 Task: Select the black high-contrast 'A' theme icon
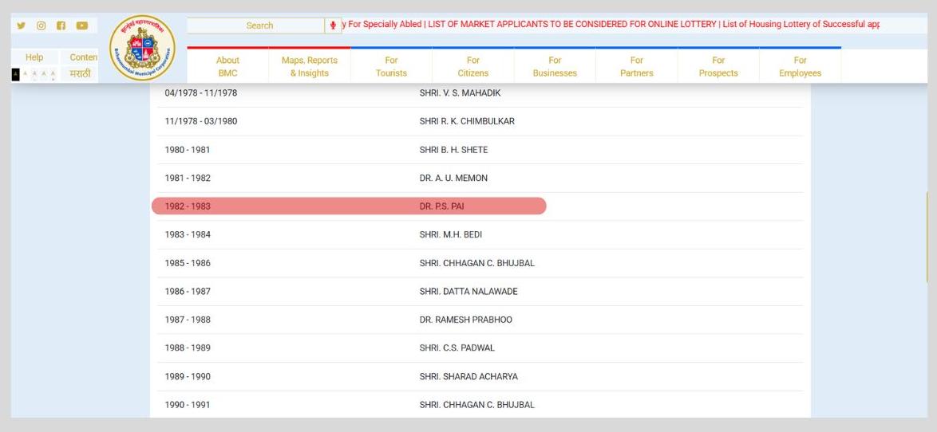pyautogui.click(x=14, y=74)
